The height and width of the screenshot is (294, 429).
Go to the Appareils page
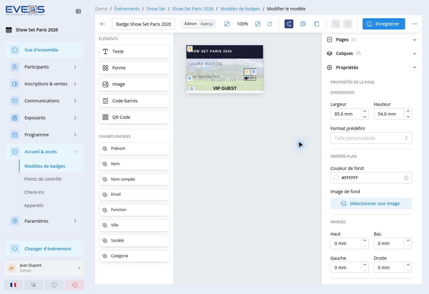[x=34, y=205]
